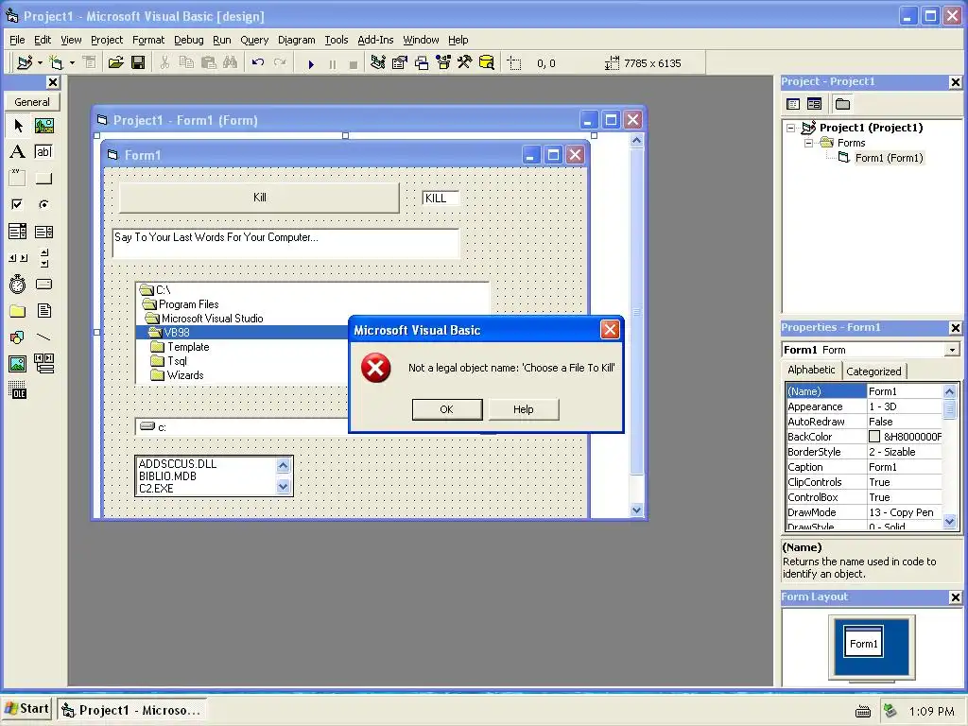The width and height of the screenshot is (968, 726).
Task: Click View Object icon in Project panel
Action: 814,104
